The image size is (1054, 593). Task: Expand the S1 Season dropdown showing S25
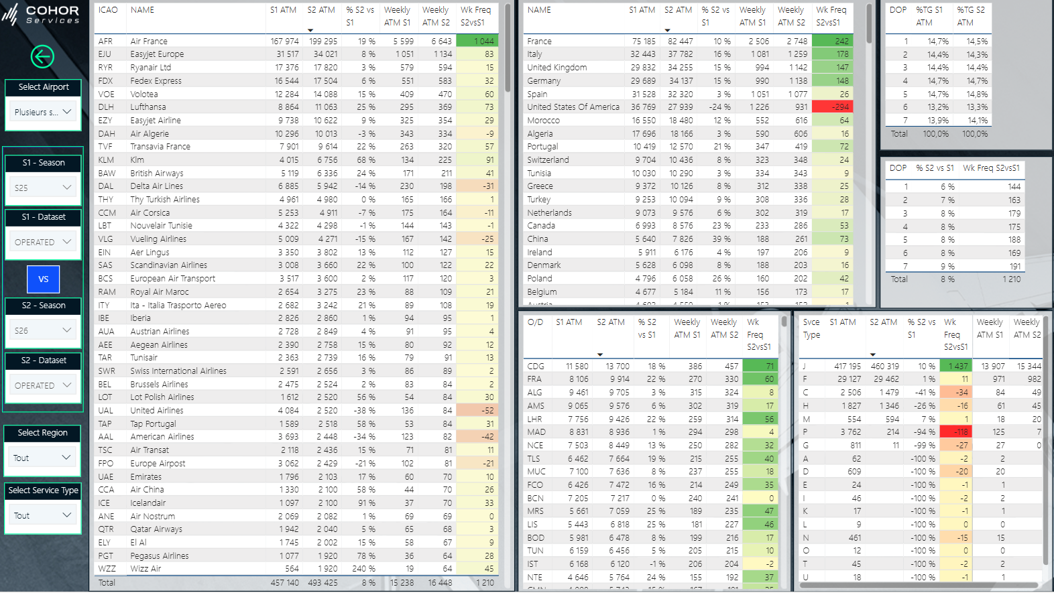pyautogui.click(x=43, y=188)
